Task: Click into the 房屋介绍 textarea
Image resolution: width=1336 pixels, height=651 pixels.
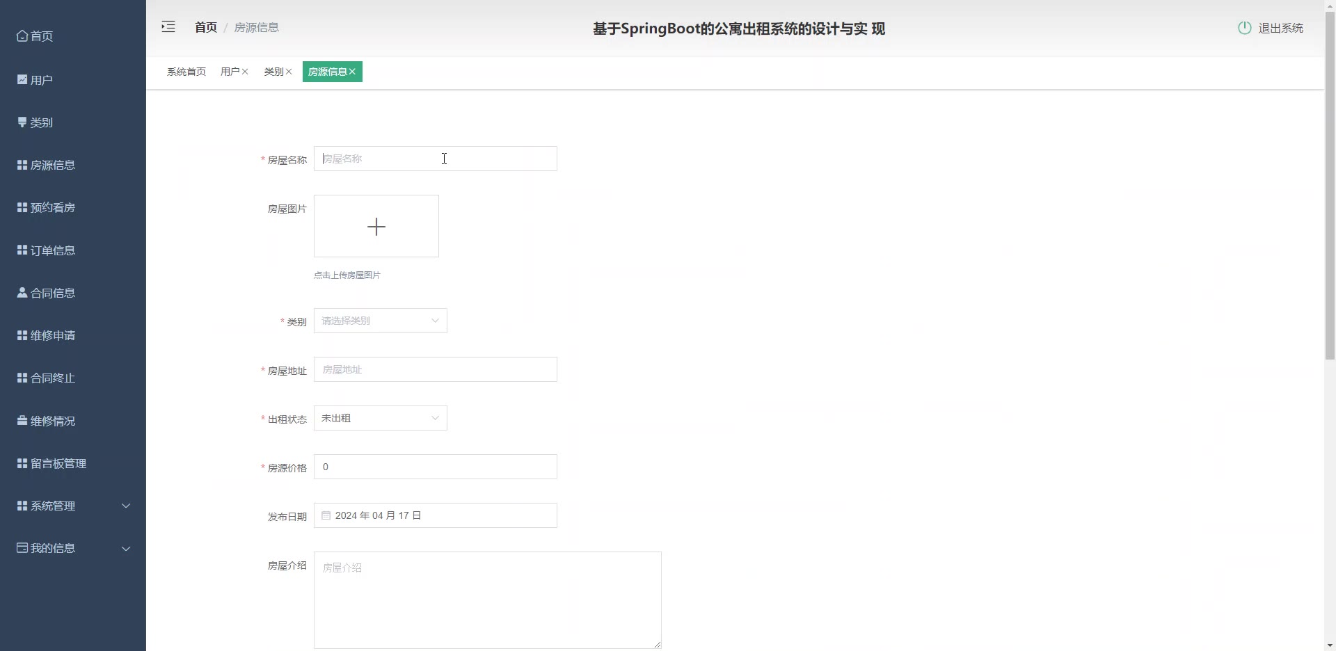Action: (488, 600)
